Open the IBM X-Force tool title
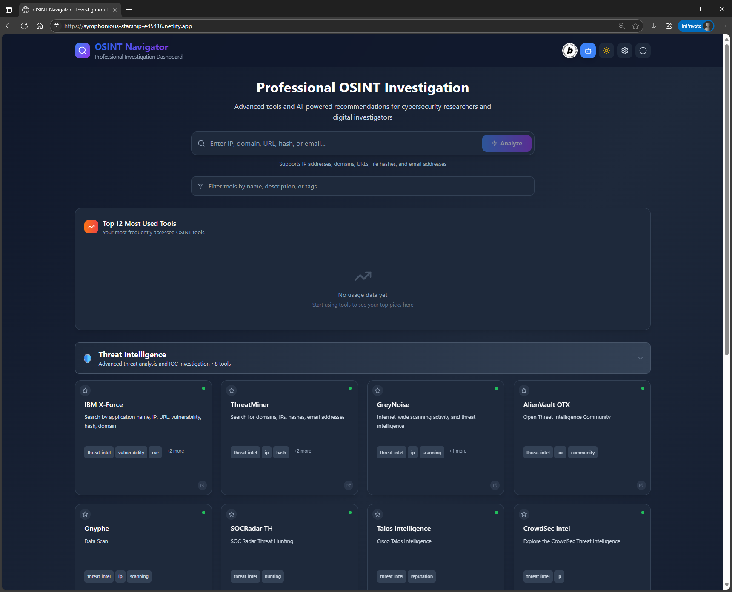The image size is (732, 592). click(103, 405)
